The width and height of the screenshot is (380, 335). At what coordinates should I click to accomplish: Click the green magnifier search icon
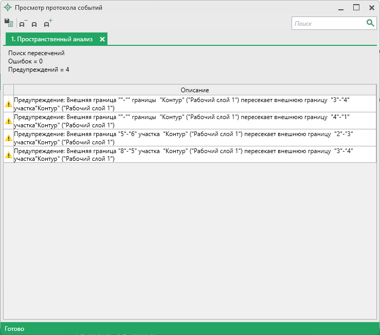(x=370, y=23)
